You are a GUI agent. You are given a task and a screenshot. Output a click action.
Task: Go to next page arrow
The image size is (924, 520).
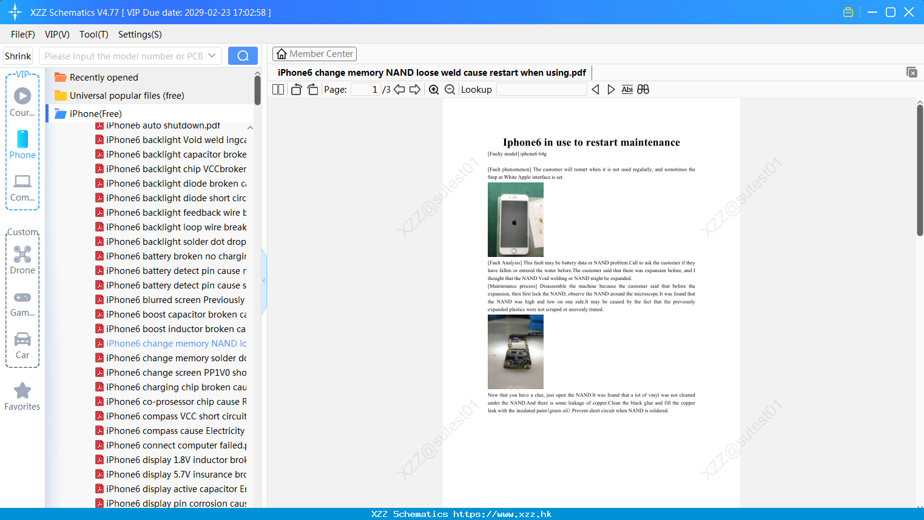415,89
